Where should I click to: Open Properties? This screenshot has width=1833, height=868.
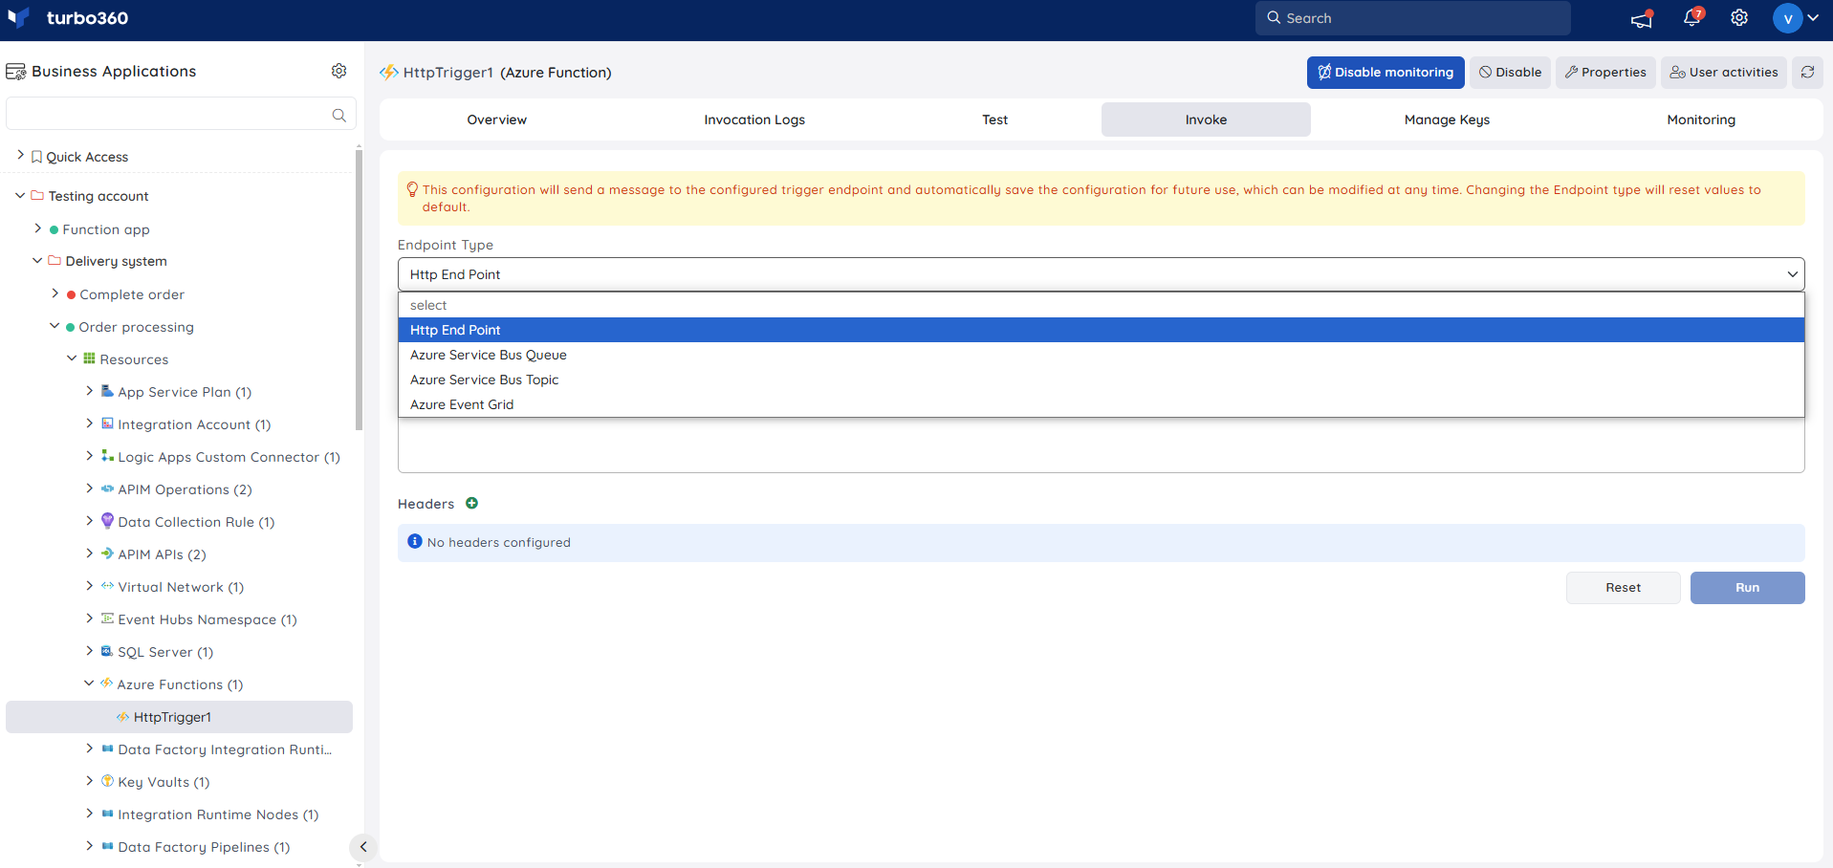[x=1605, y=72]
